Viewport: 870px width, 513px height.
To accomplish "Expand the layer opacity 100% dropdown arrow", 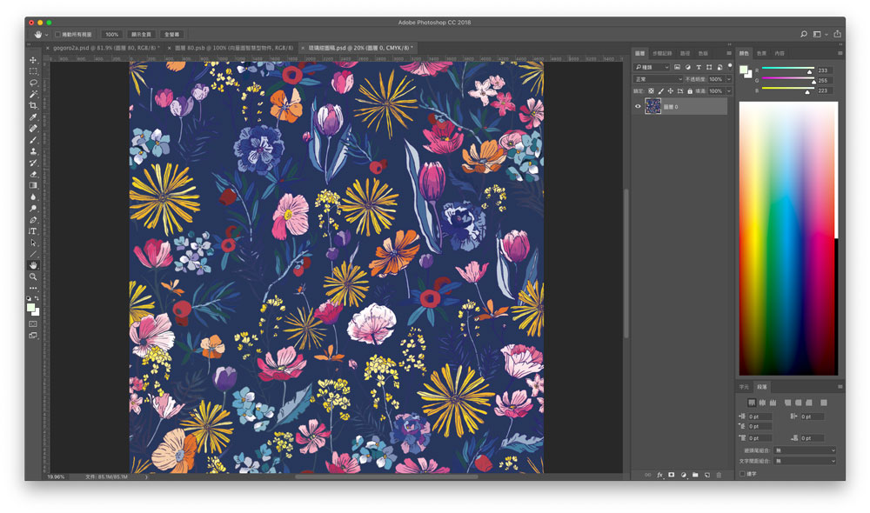I will (728, 79).
